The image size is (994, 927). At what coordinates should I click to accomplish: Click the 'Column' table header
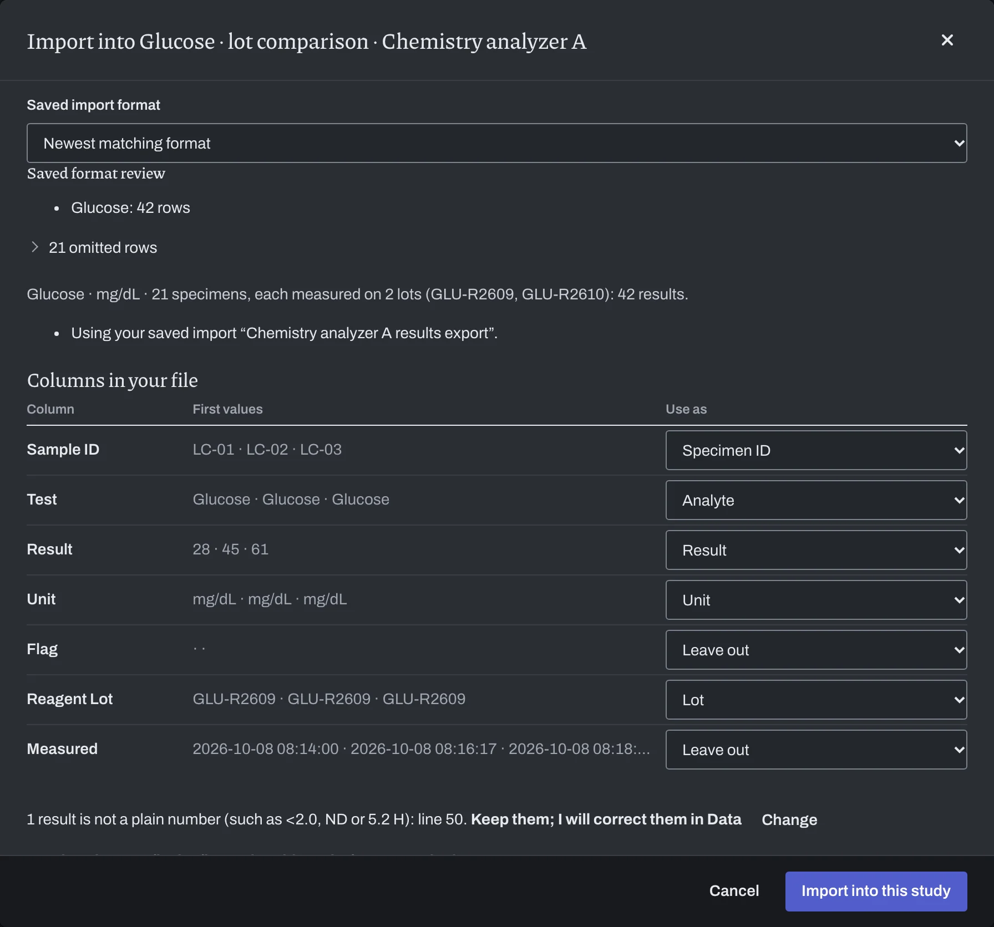coord(50,409)
